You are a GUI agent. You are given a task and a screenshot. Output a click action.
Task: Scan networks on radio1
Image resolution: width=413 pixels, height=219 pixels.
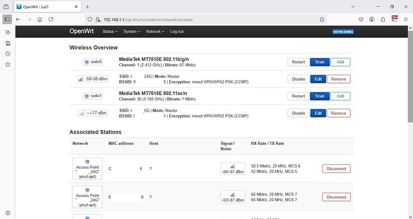(x=320, y=96)
